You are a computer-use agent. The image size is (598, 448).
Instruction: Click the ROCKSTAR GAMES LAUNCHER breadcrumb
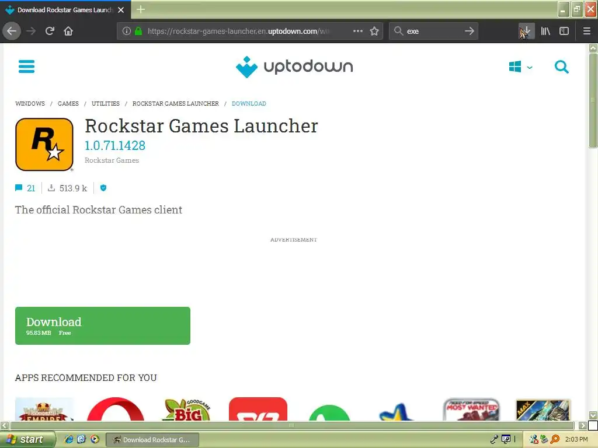coord(176,104)
